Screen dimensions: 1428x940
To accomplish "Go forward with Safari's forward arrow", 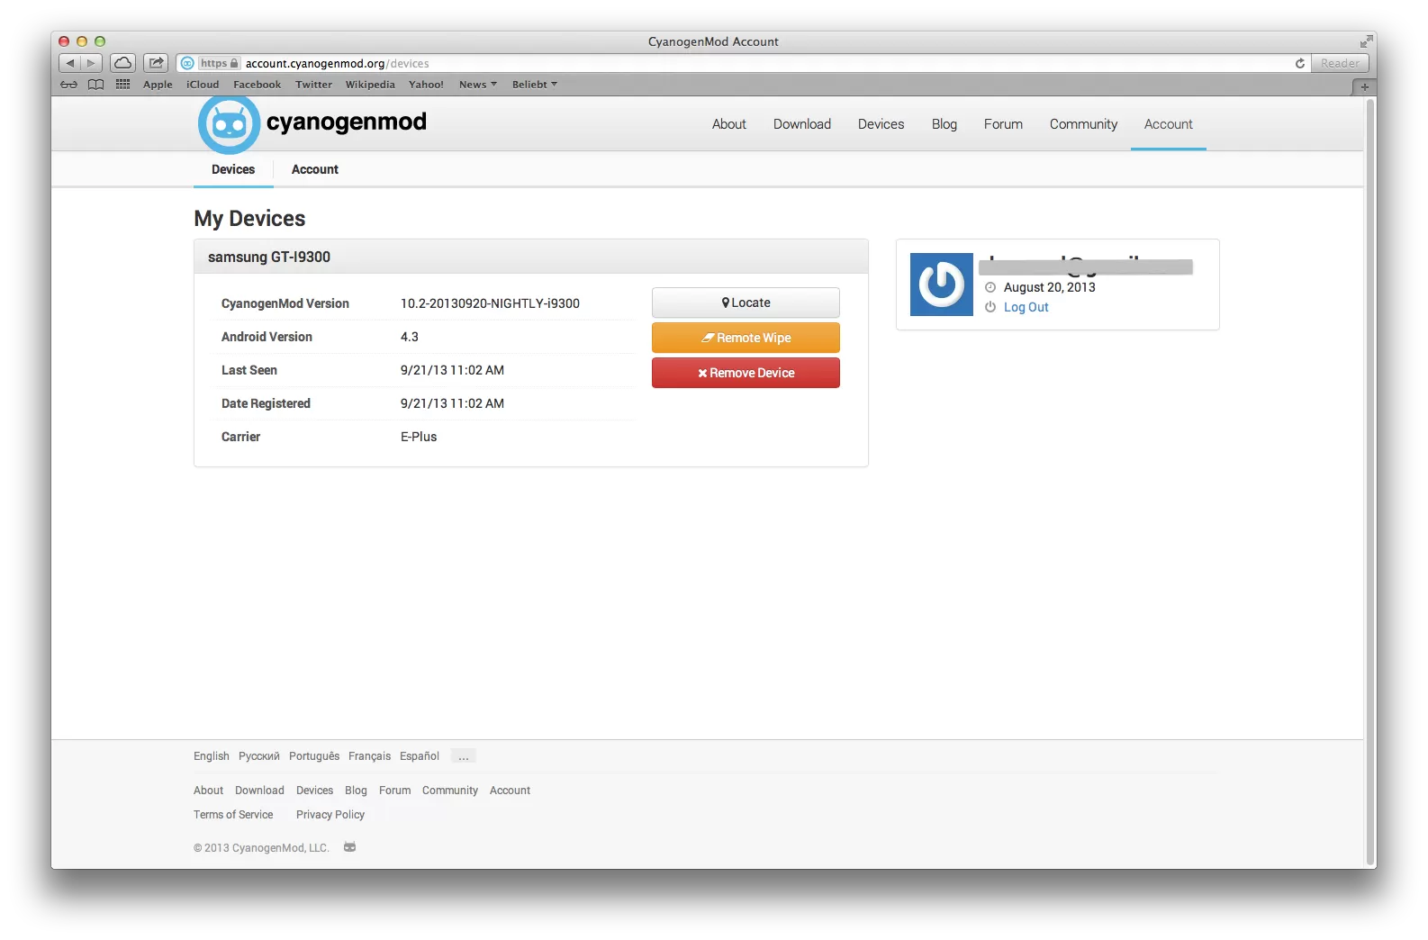I will tap(91, 63).
